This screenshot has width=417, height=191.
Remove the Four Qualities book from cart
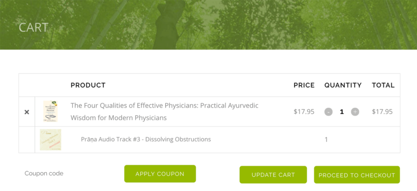coord(26,112)
